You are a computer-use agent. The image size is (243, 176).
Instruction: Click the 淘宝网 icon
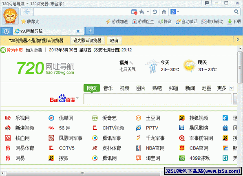(138, 158)
